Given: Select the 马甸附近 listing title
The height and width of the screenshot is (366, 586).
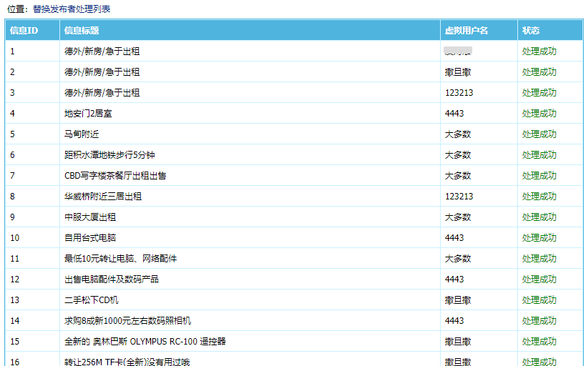Looking at the screenshot, I should (x=83, y=134).
